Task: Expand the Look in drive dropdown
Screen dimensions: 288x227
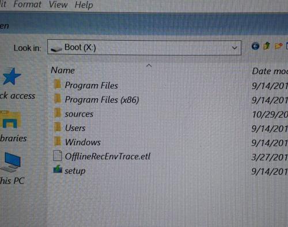Action: click(234, 48)
